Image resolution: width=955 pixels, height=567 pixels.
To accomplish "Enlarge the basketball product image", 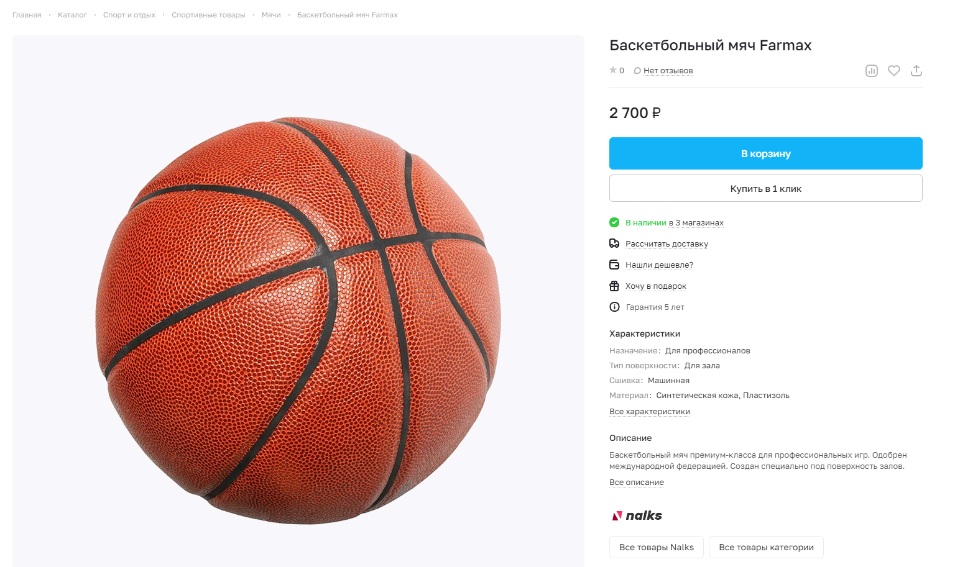I will pos(298,301).
